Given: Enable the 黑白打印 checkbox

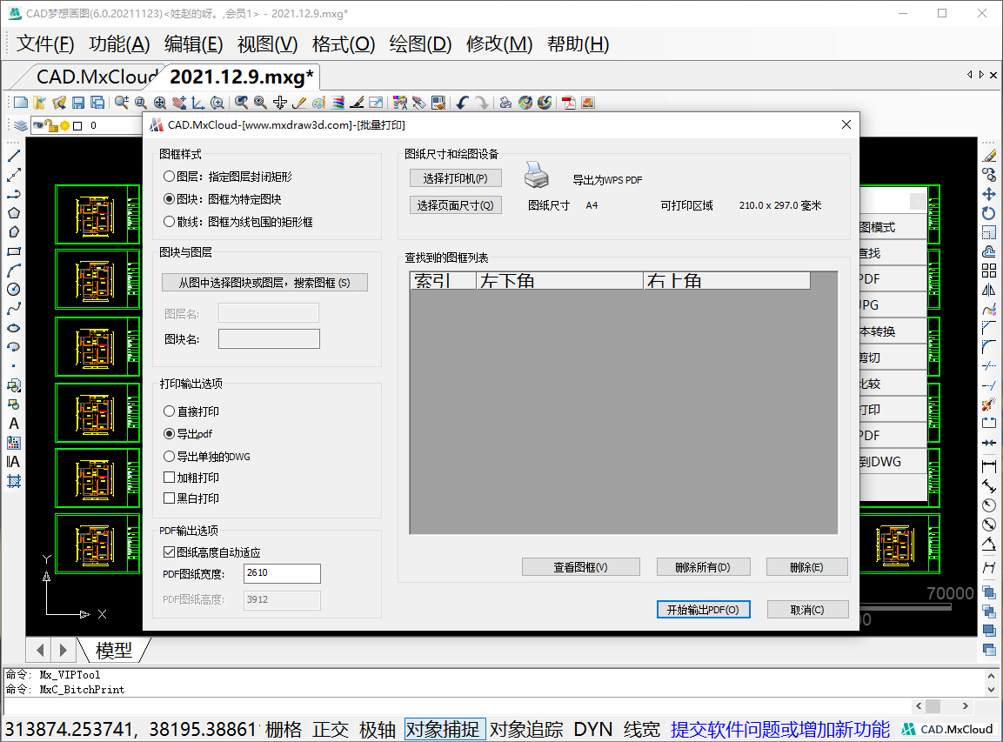Looking at the screenshot, I should click(x=191, y=498).
